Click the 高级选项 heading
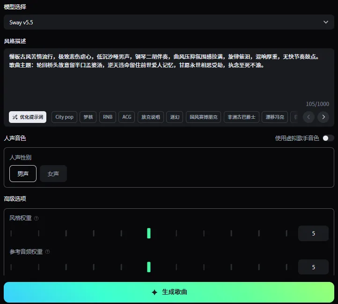 pyautogui.click(x=15, y=198)
